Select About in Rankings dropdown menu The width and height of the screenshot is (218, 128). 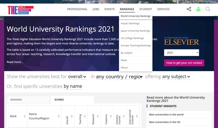click(136, 67)
